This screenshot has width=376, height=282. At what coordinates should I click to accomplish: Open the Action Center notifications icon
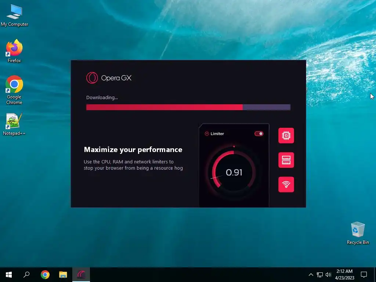click(364, 275)
